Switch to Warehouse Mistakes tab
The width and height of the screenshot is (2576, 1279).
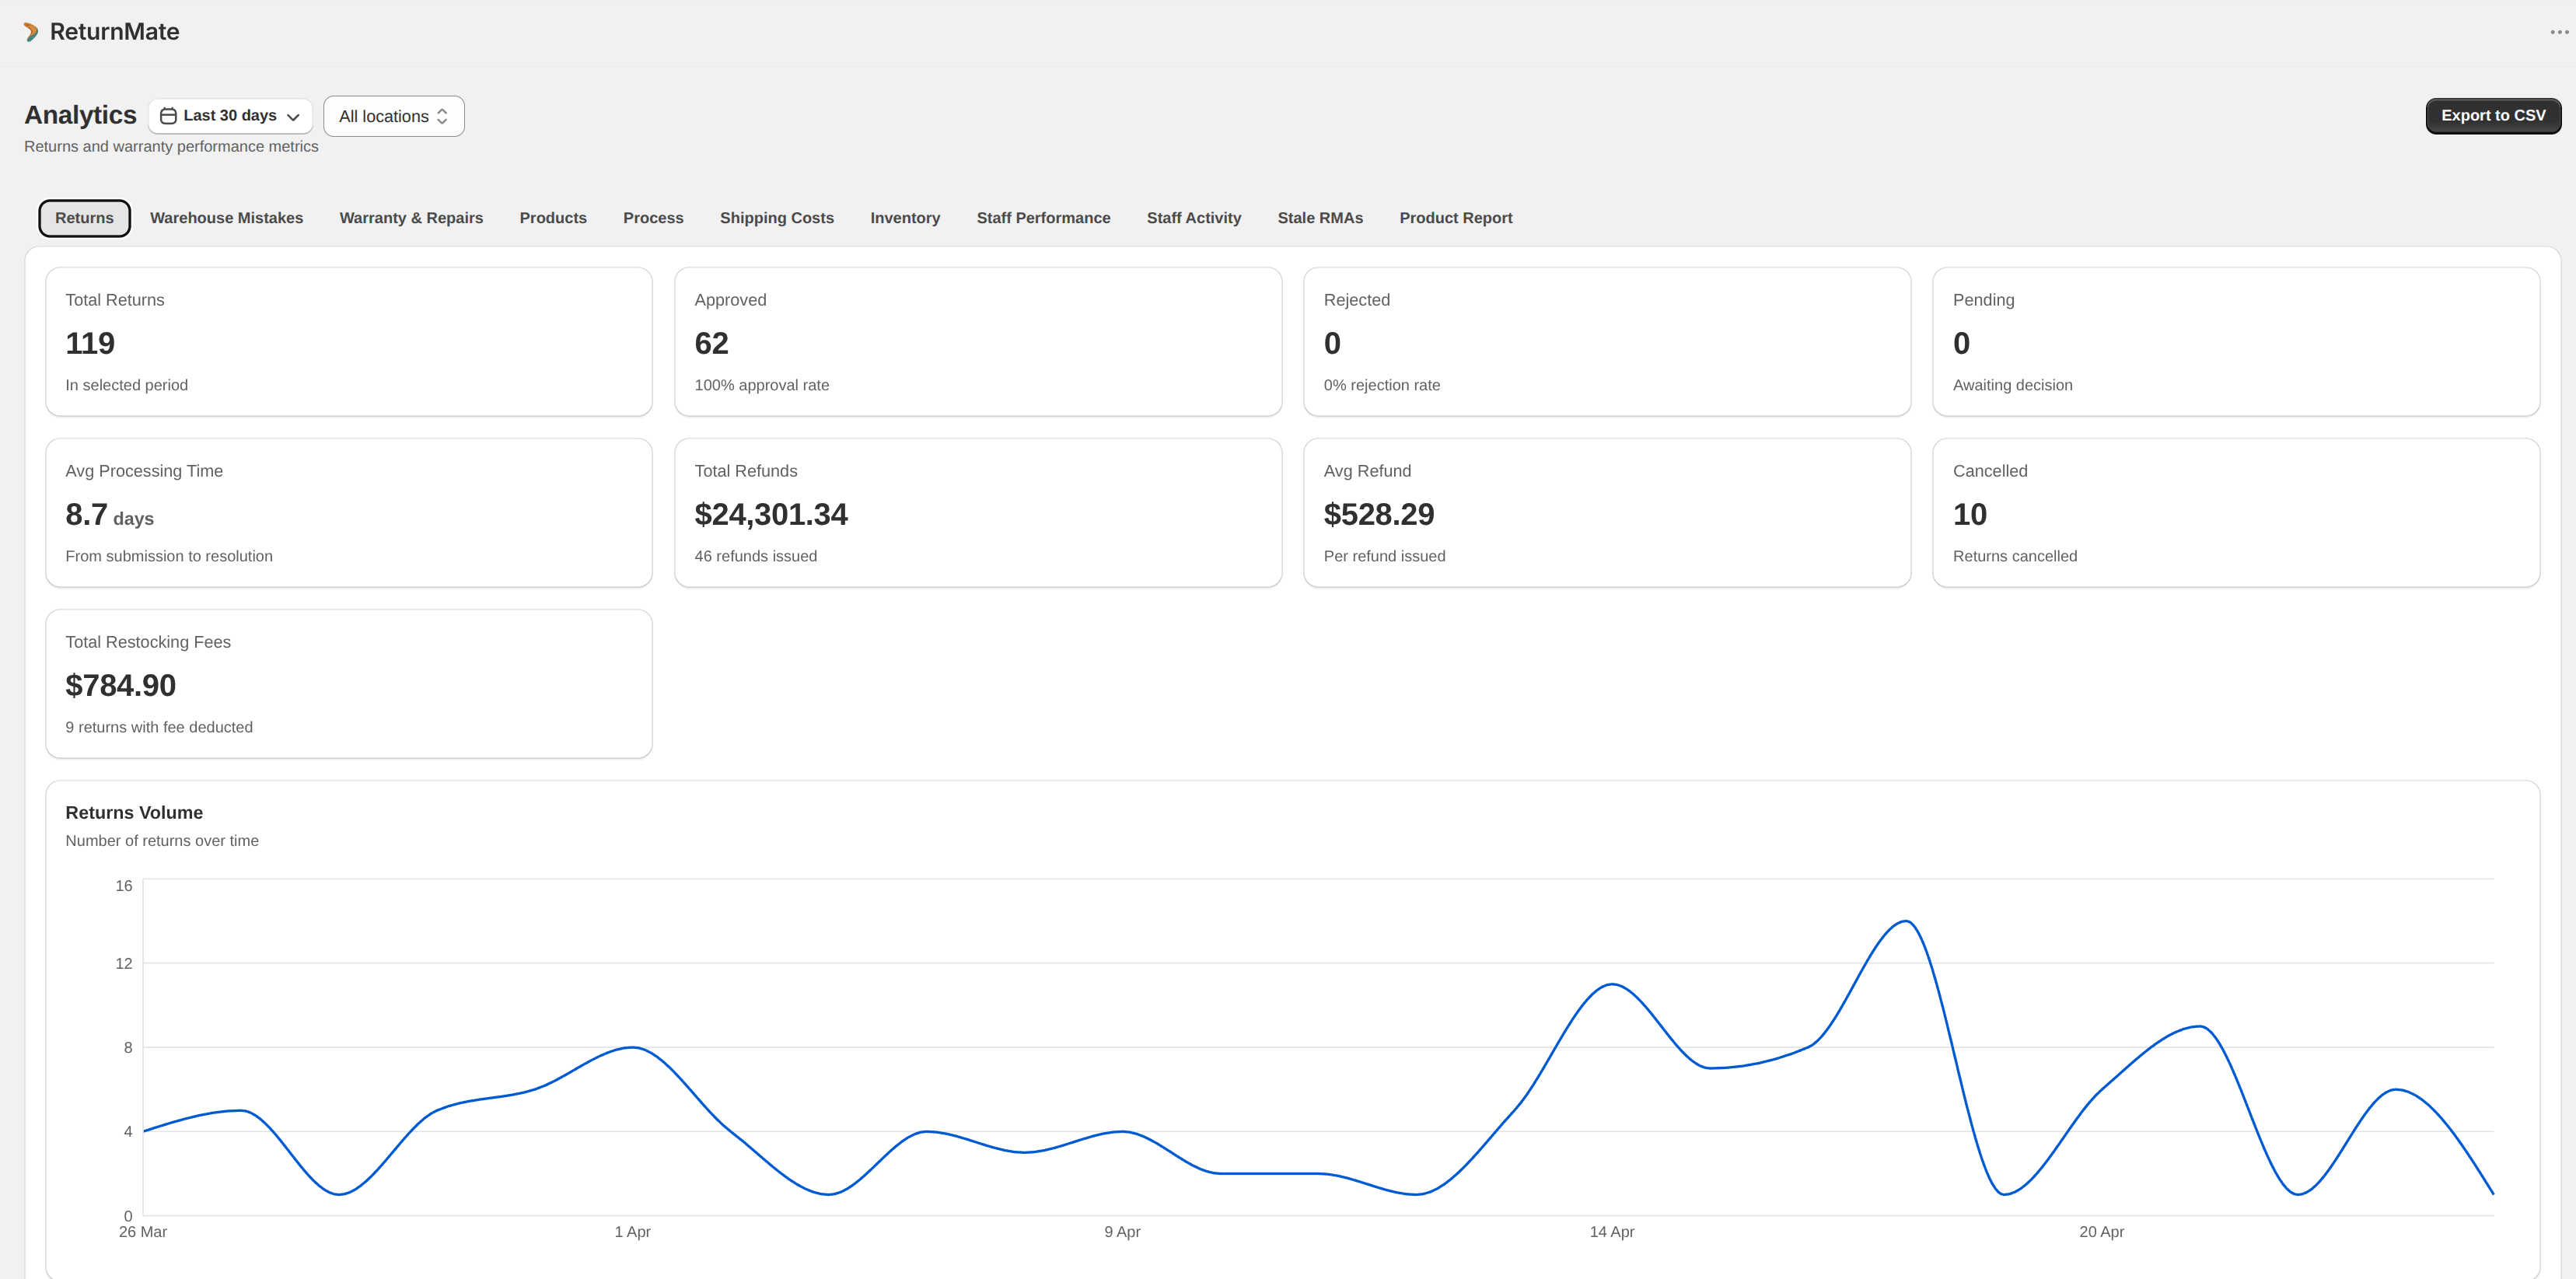(226, 218)
